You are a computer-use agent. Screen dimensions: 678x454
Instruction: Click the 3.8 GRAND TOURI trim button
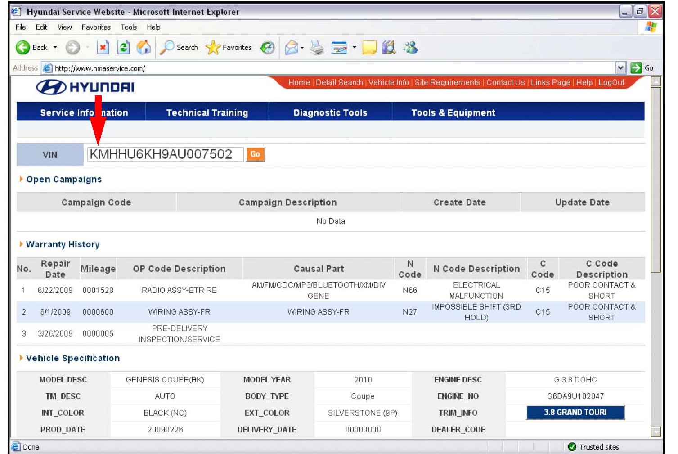point(575,412)
